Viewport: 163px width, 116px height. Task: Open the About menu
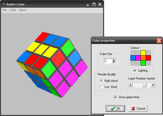coord(23,10)
